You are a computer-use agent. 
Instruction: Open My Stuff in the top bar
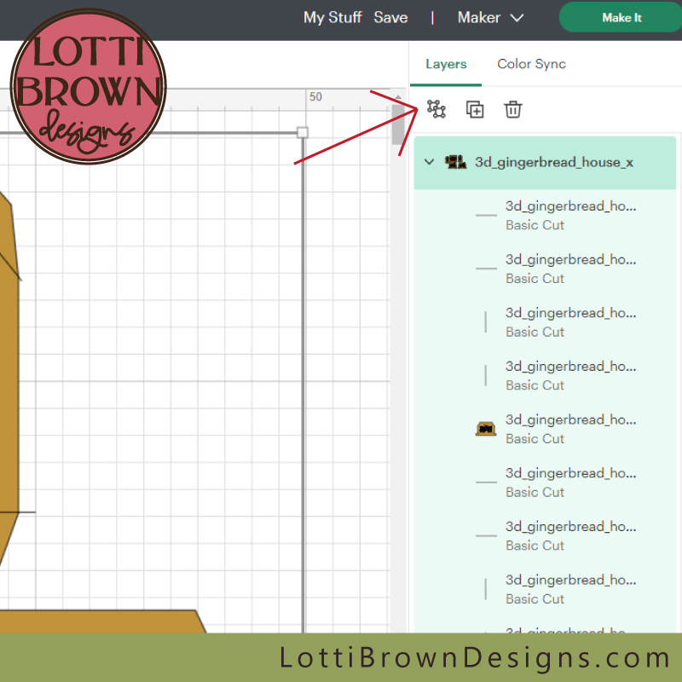coord(332,17)
